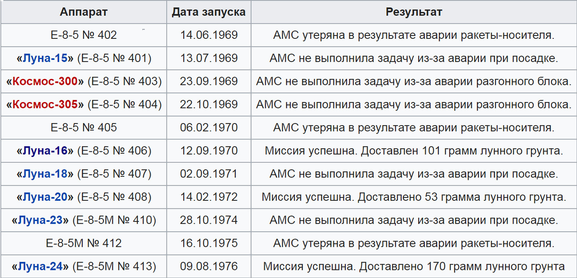Follow the «Луна-16» link
The height and width of the screenshot is (278, 577).
(x=45, y=151)
